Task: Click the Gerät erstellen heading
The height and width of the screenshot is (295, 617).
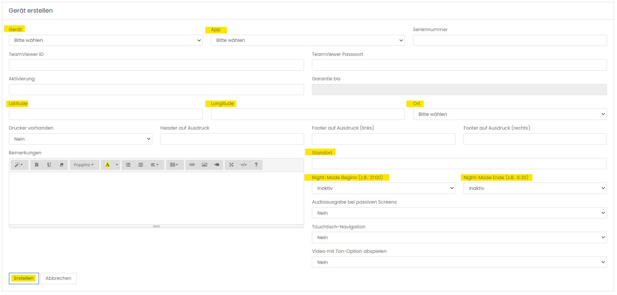Action: point(31,11)
